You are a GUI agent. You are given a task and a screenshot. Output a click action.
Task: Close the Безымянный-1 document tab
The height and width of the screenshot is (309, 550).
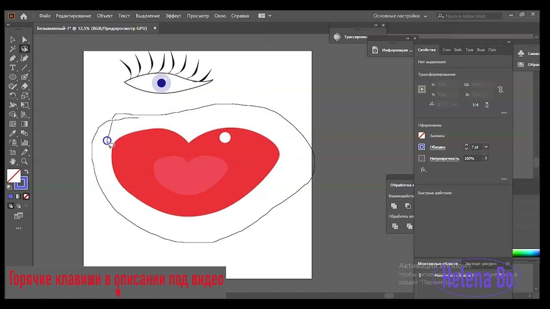point(155,28)
